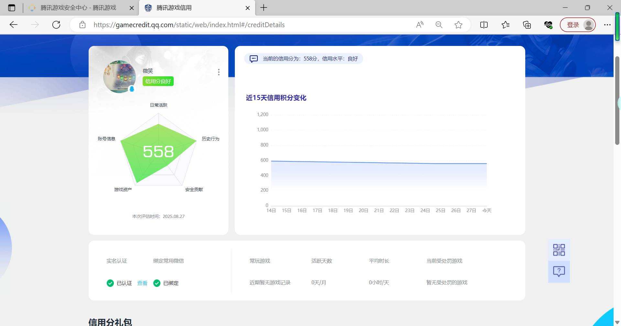Click the 0小时/天 average duration value
Screen dimensions: 621x326
point(379,283)
